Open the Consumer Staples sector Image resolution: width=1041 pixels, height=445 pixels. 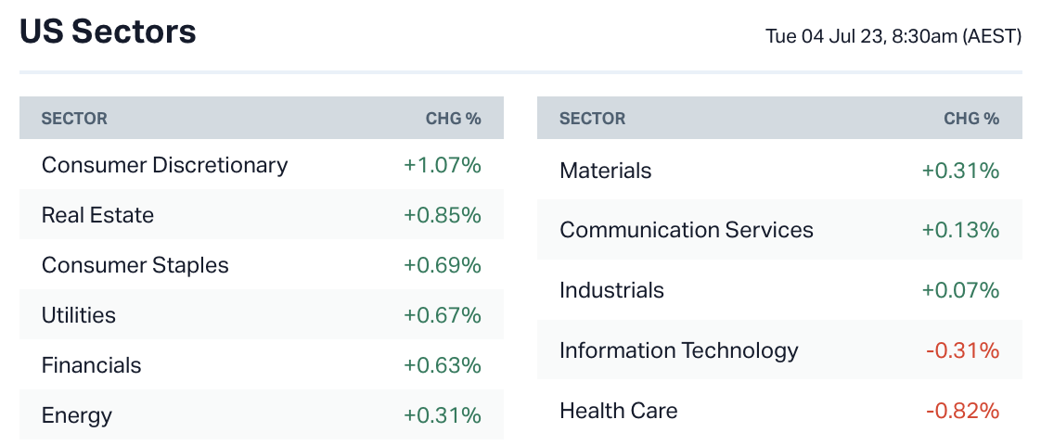(135, 265)
